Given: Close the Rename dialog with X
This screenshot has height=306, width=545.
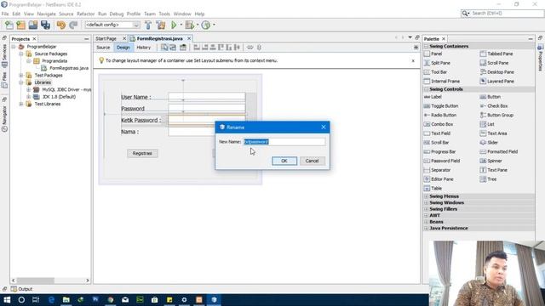Looking at the screenshot, I should point(324,127).
